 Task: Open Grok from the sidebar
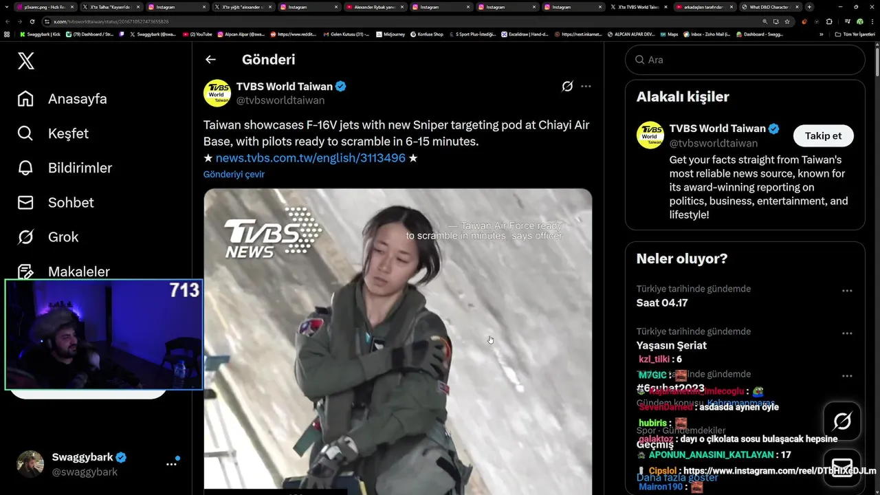point(25,237)
